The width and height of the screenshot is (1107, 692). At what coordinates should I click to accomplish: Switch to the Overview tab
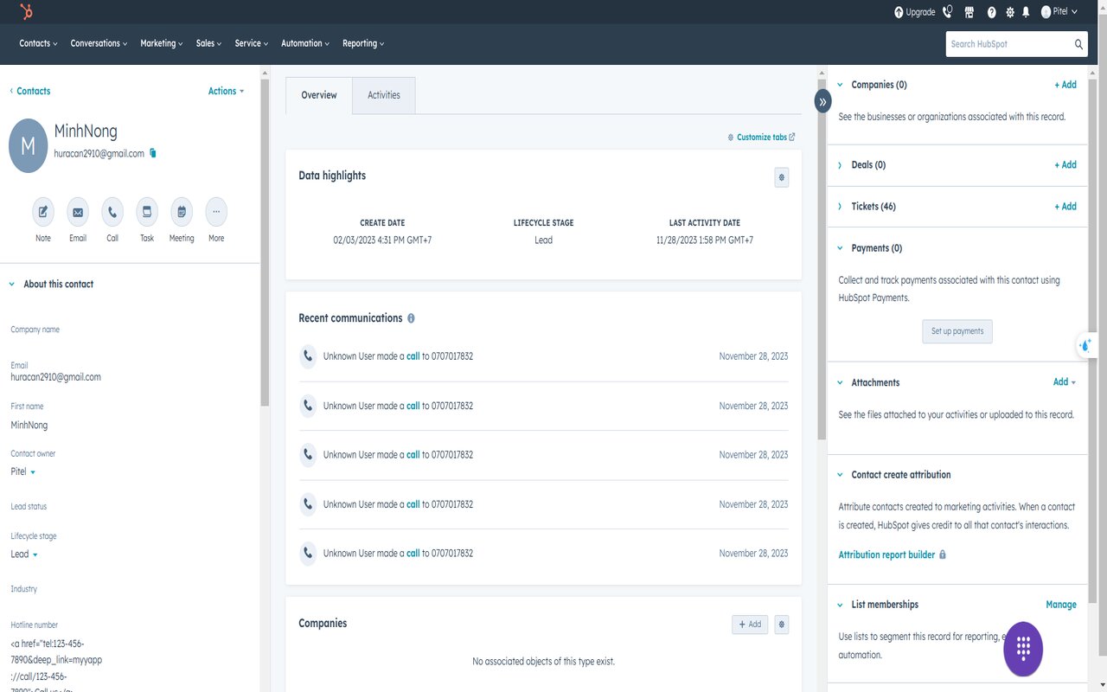[x=319, y=95]
